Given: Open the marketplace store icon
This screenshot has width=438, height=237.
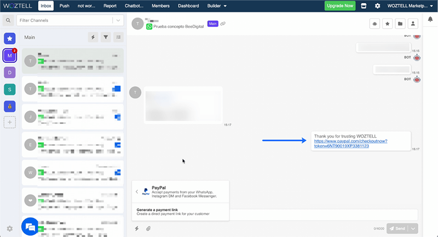Looking at the screenshot, I should pyautogui.click(x=364, y=6).
